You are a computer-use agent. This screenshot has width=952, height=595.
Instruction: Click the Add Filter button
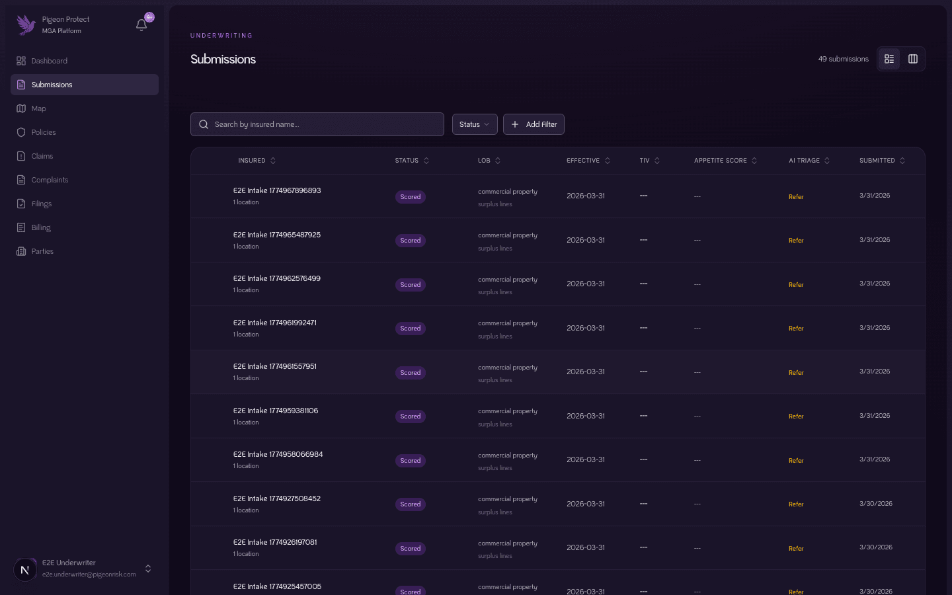click(534, 124)
